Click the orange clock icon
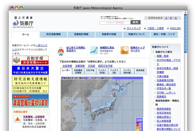This screenshot has height=131, width=196. [125, 50]
